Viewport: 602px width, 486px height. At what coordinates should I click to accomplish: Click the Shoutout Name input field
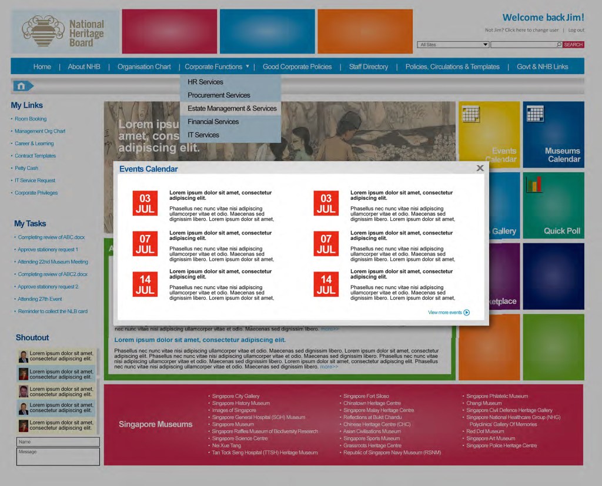(x=58, y=442)
